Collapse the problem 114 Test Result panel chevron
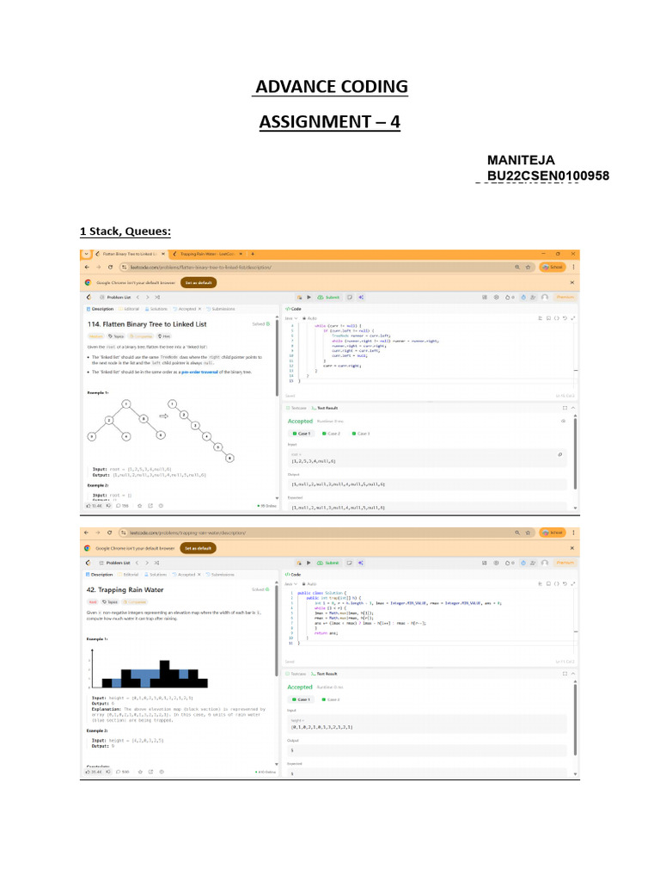This screenshot has width=660, height=881. point(573,408)
